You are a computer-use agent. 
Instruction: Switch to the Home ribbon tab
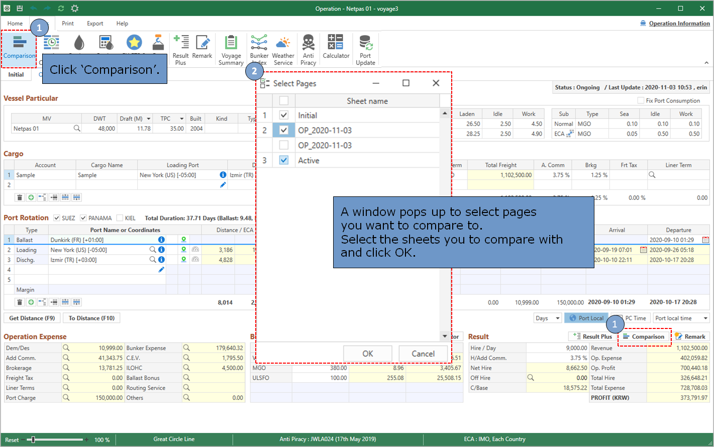(15, 24)
